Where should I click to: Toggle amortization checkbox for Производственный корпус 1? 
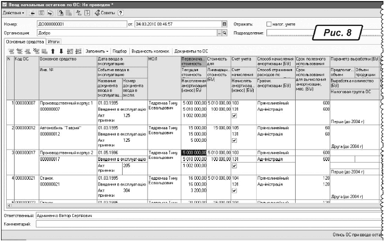pos(234,116)
